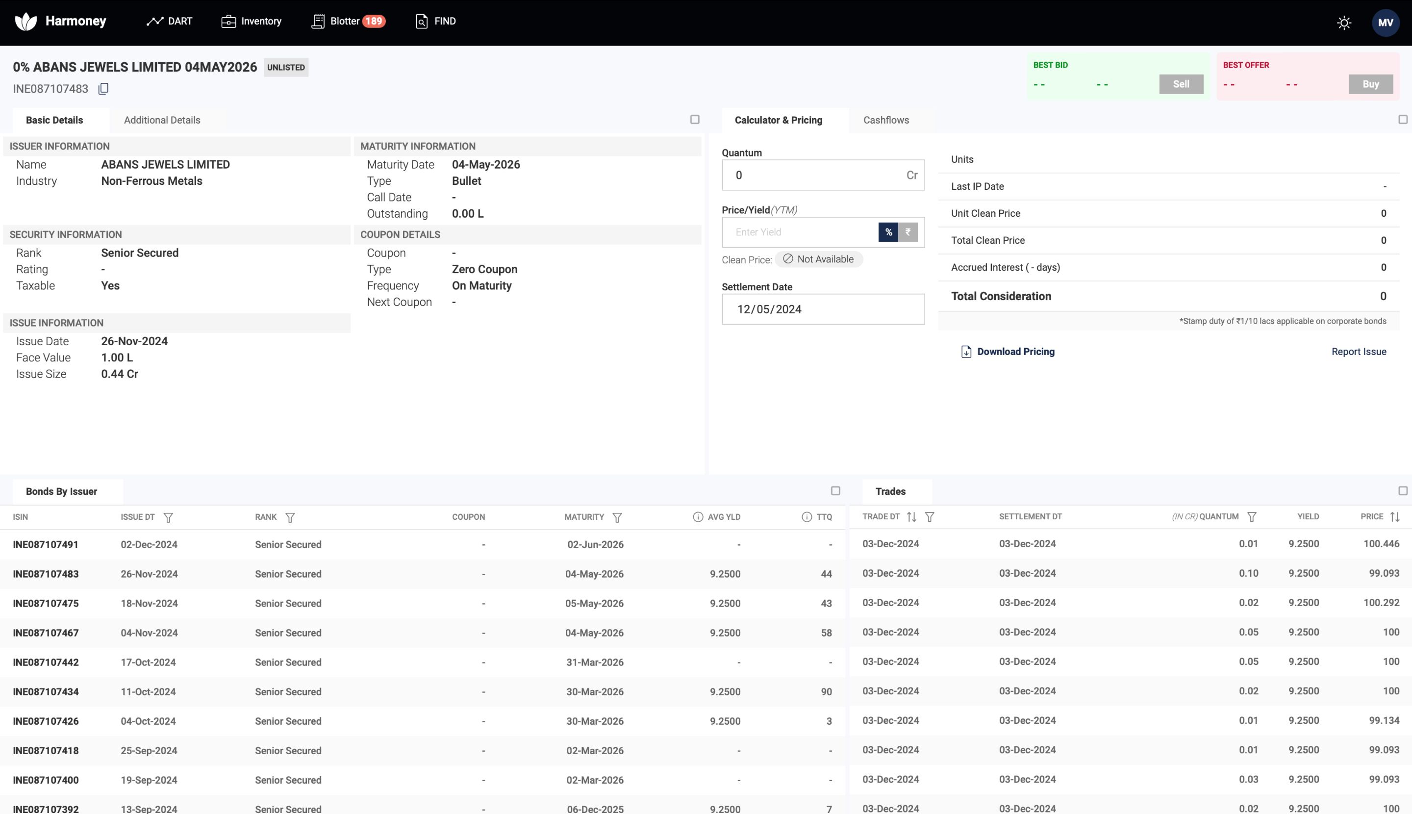Click the trade priced at 100.292

click(1130, 603)
